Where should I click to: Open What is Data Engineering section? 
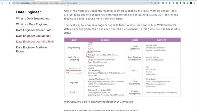click(x=33, y=18)
